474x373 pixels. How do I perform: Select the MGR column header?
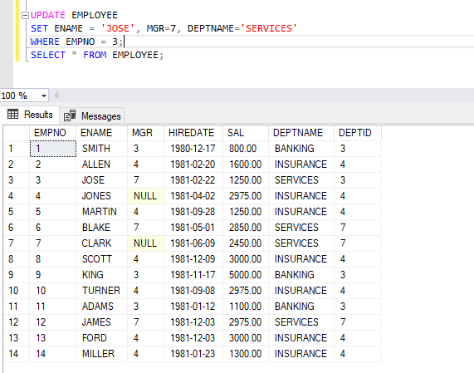tap(145, 133)
